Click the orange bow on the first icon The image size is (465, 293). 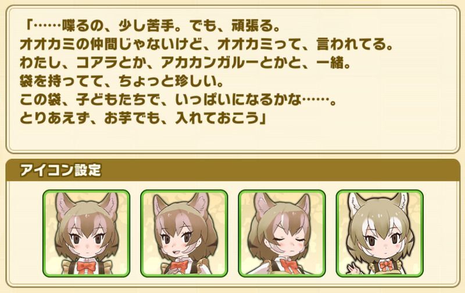[86, 266]
